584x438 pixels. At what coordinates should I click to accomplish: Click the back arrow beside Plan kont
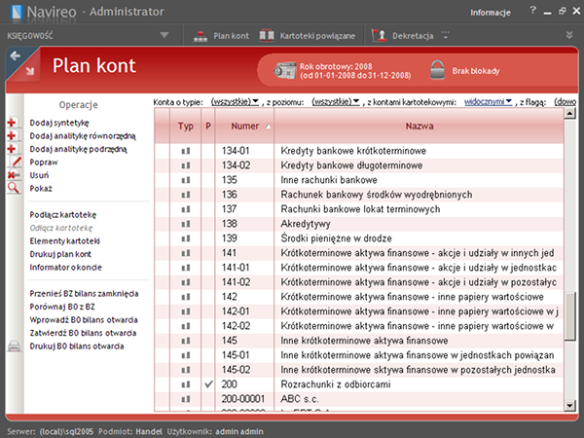click(x=16, y=57)
